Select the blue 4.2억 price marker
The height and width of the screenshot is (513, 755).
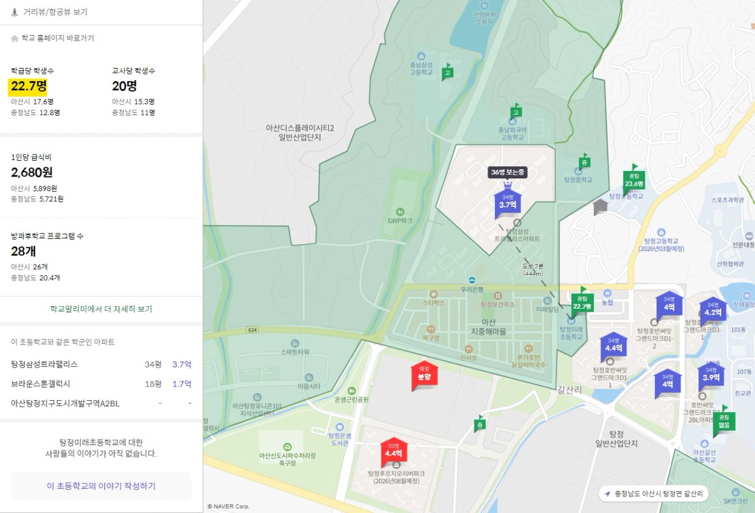pyautogui.click(x=713, y=312)
